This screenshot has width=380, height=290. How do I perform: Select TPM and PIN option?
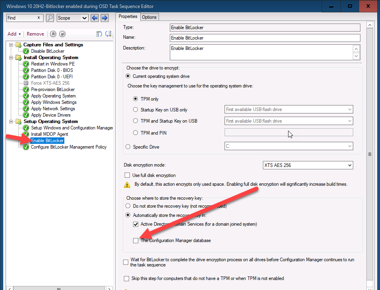[x=135, y=133]
